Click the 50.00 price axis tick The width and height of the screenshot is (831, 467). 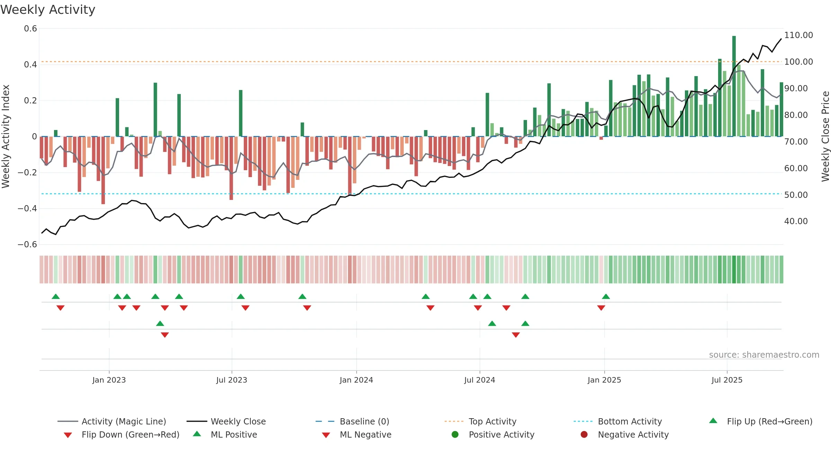tap(796, 195)
